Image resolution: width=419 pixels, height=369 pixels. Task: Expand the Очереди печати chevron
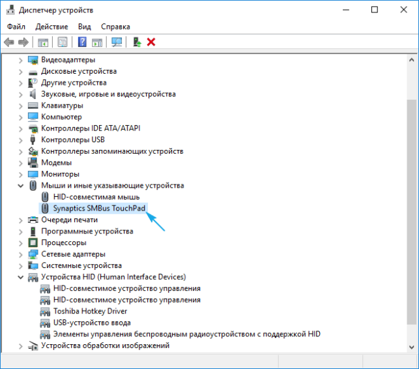[21, 220]
